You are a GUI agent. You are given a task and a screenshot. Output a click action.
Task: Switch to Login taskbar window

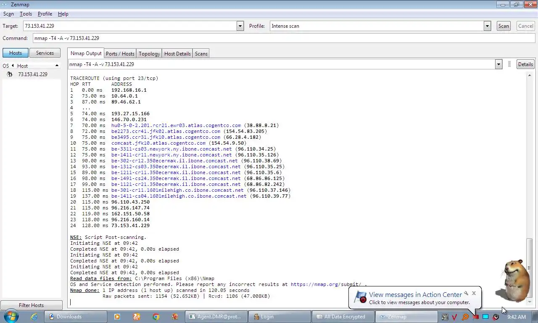pos(280,317)
